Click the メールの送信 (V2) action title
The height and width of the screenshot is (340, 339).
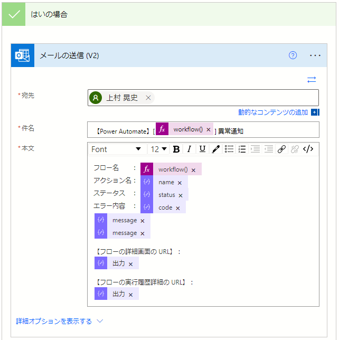click(x=69, y=55)
